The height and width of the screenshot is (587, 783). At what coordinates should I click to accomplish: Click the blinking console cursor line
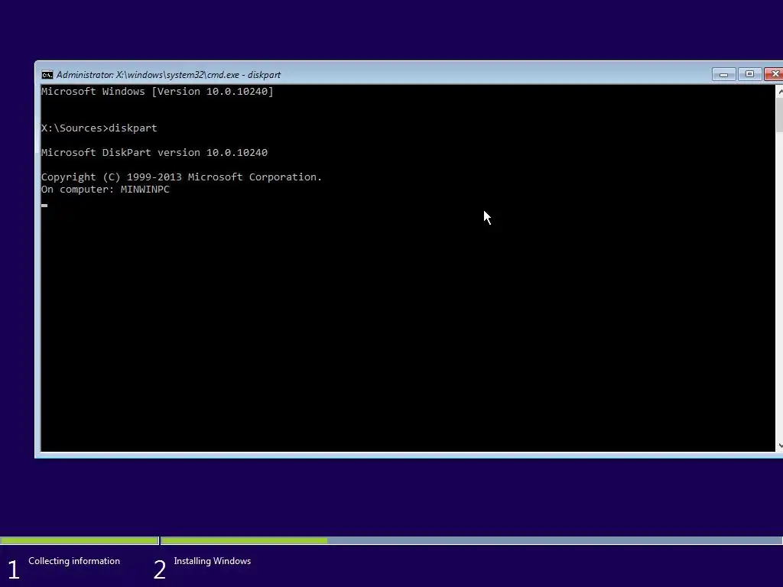tap(44, 205)
